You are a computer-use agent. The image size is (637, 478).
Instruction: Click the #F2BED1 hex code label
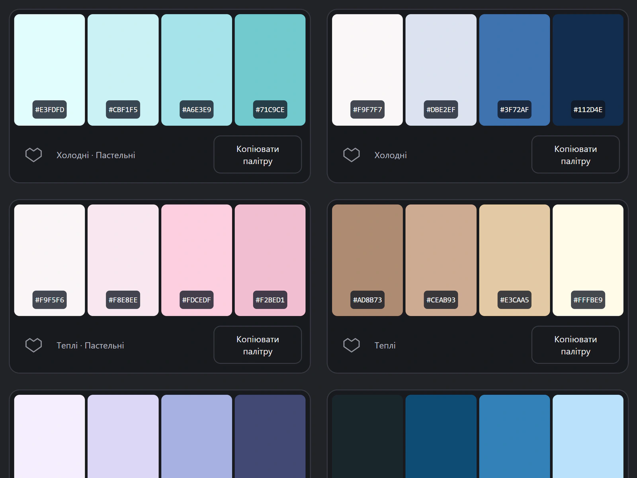point(270,300)
